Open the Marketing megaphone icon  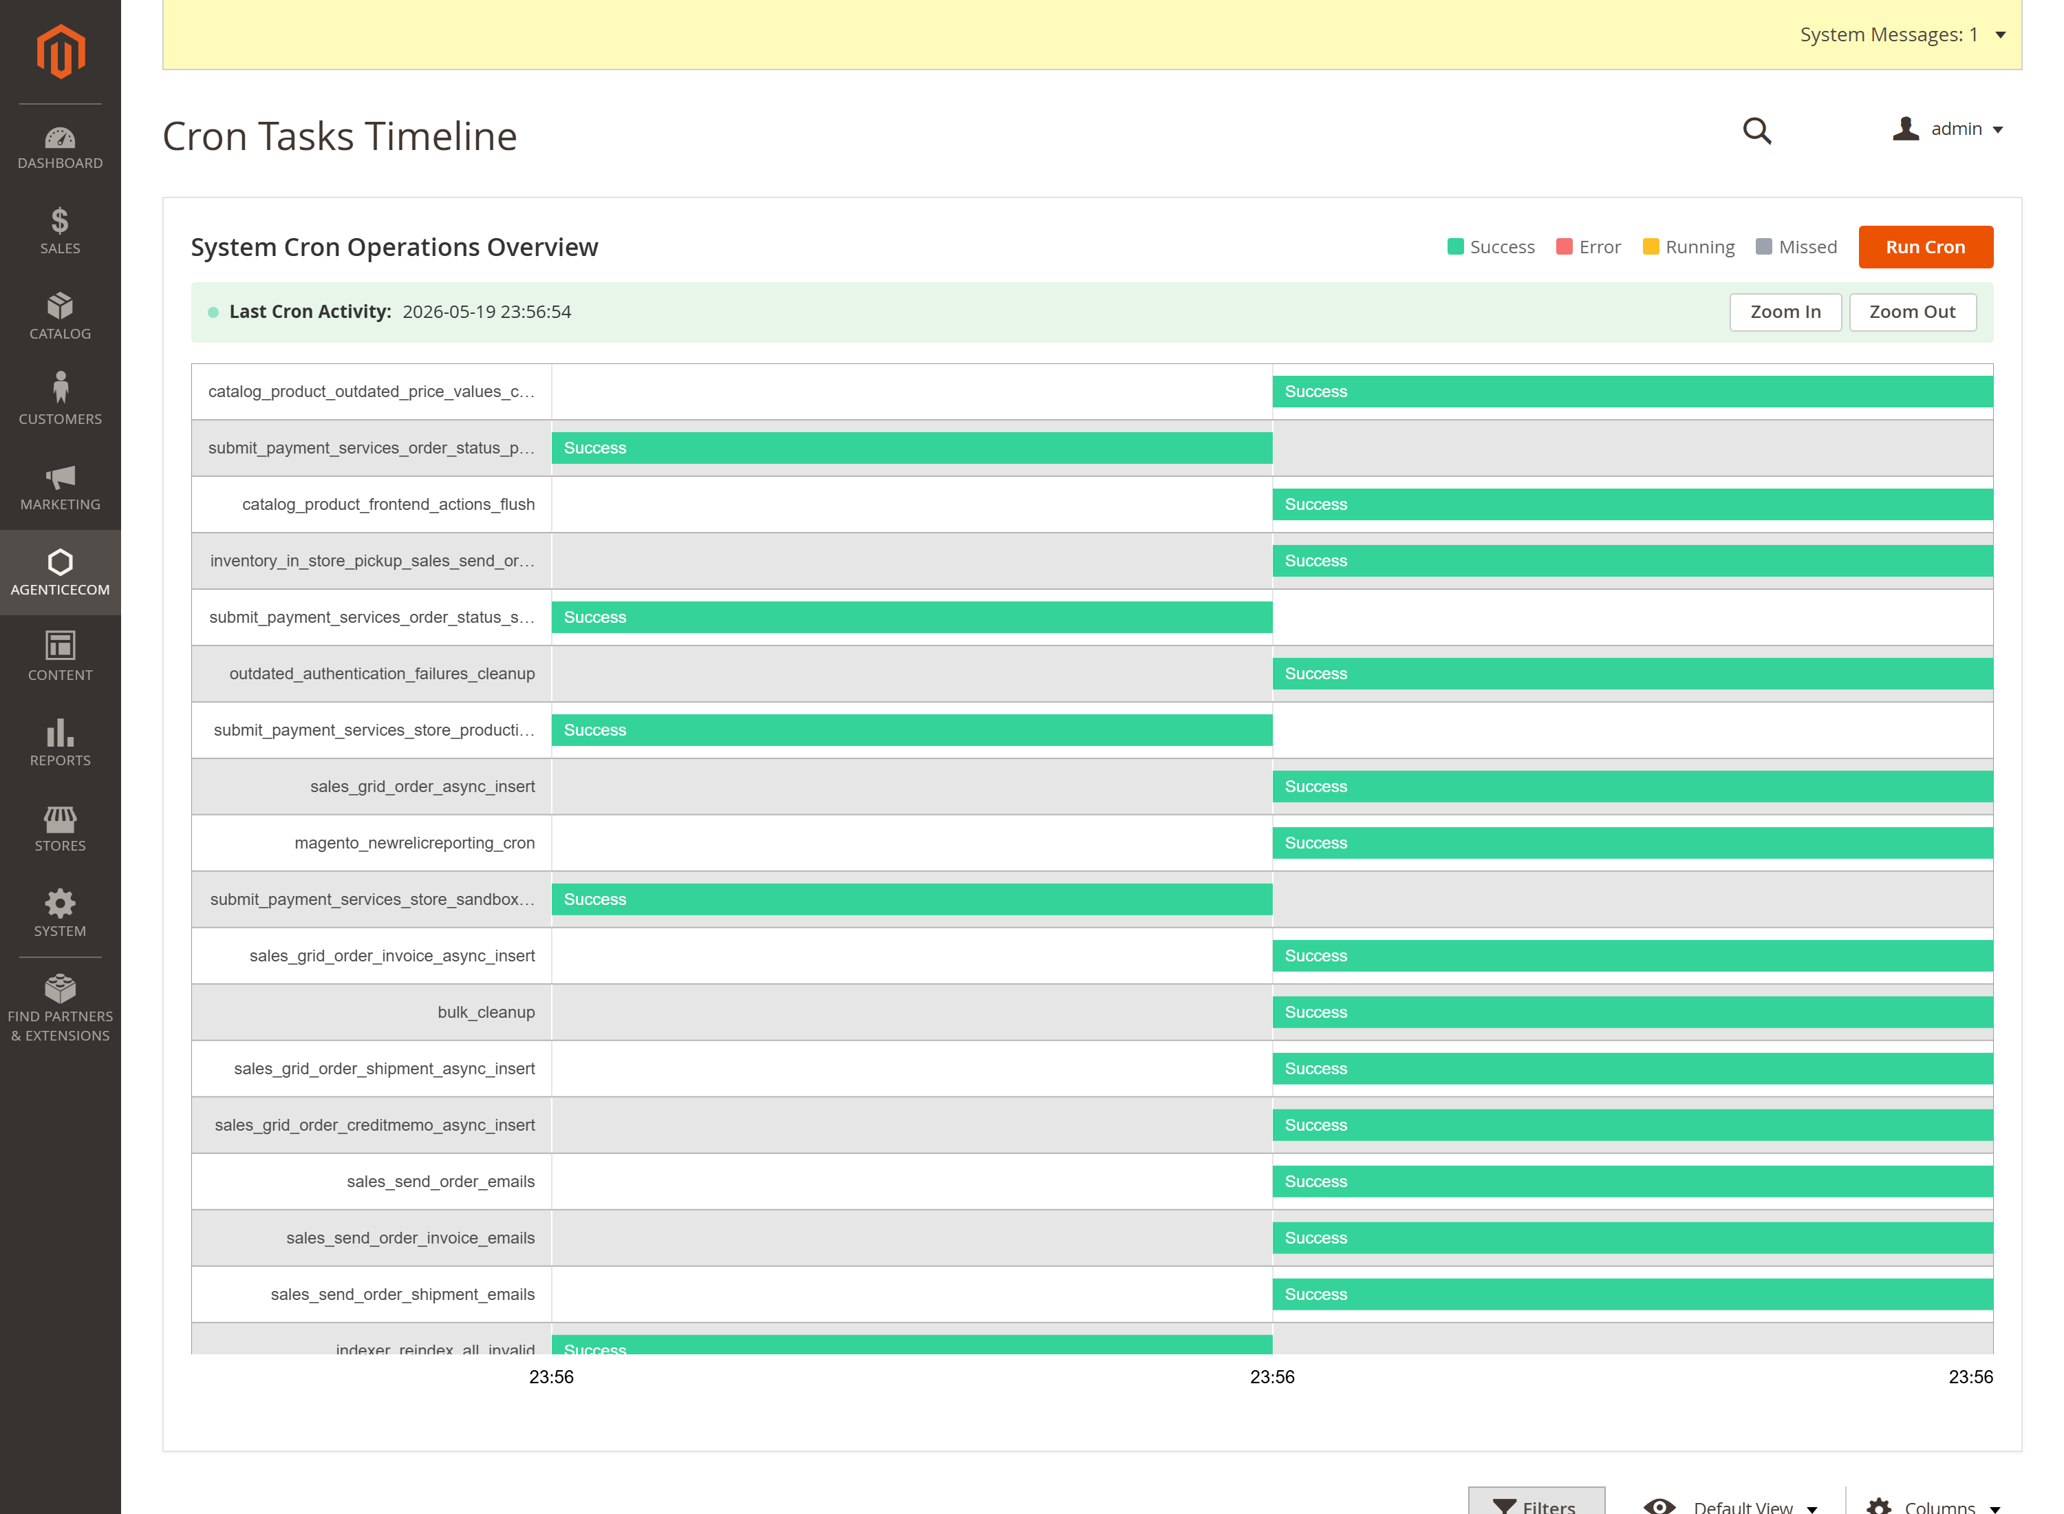(61, 476)
